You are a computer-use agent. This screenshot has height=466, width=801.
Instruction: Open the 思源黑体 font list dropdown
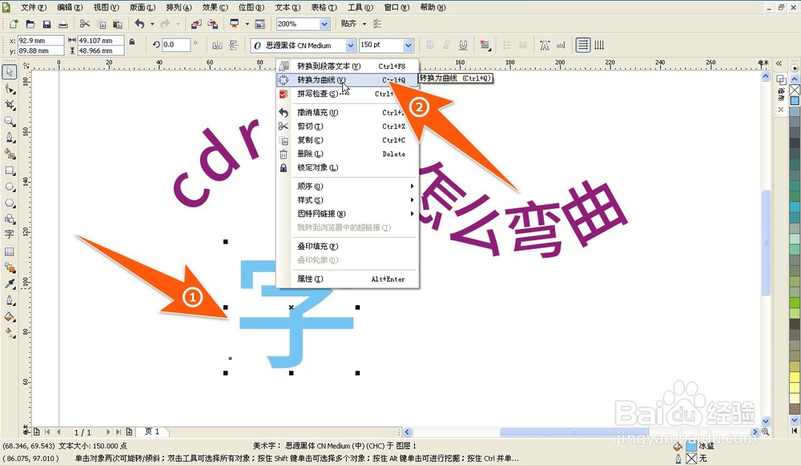coord(350,46)
